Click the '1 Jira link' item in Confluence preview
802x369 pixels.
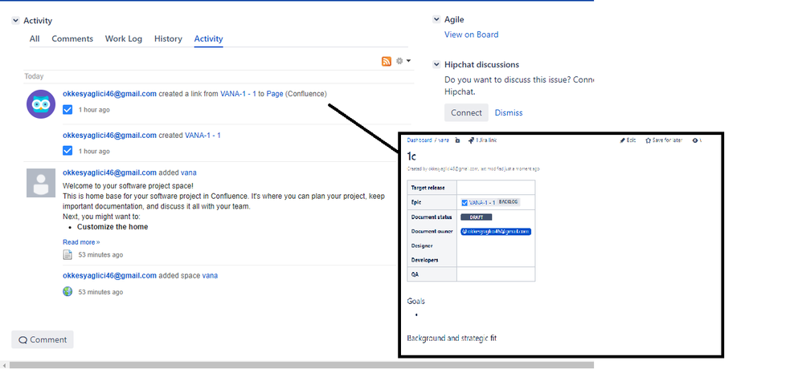point(482,140)
